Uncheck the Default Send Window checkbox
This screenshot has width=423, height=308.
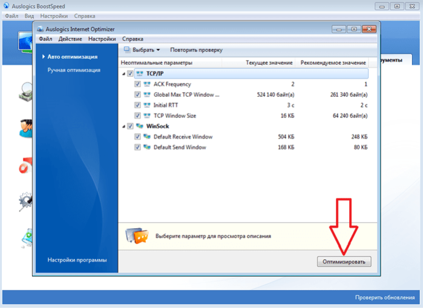pyautogui.click(x=137, y=147)
